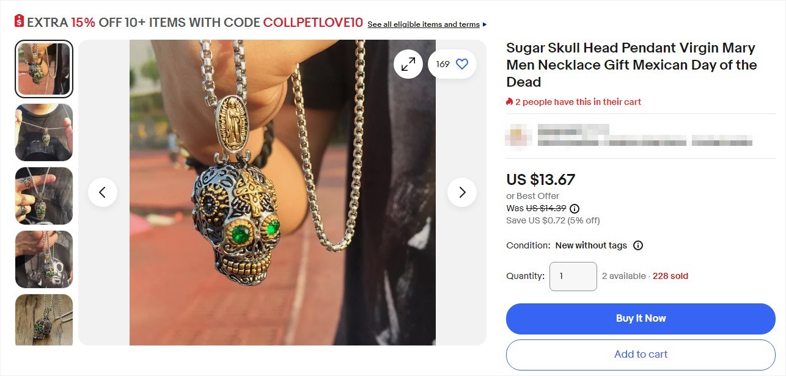Click Buy It Now

[640, 318]
